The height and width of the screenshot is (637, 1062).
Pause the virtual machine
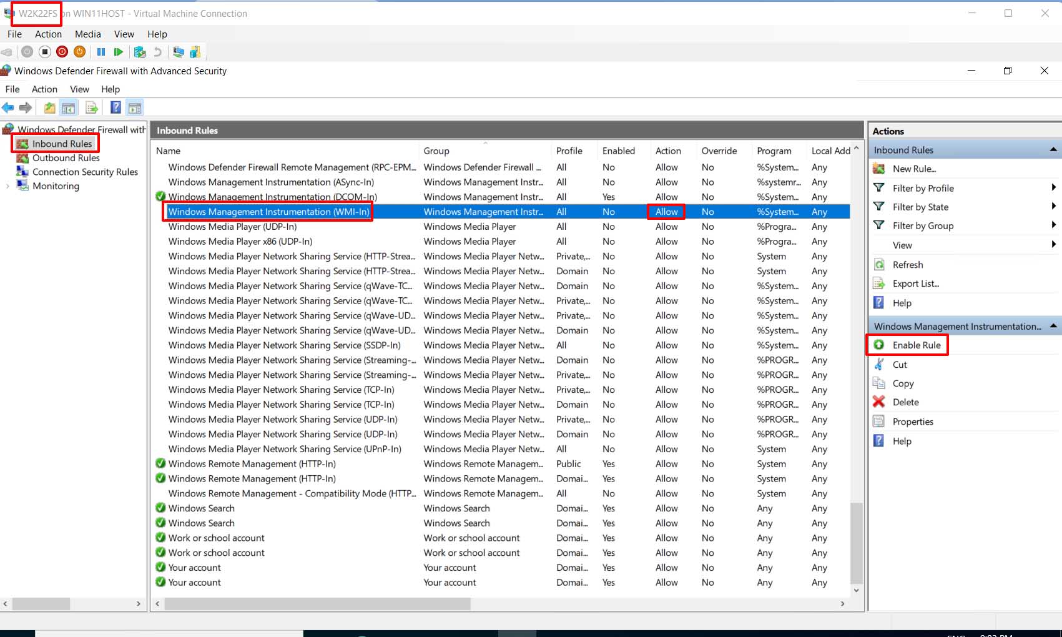[101, 52]
